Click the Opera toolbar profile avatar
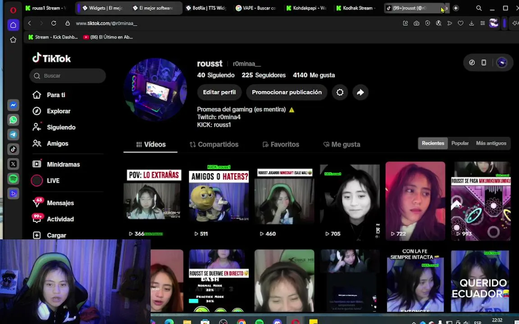 493,23
